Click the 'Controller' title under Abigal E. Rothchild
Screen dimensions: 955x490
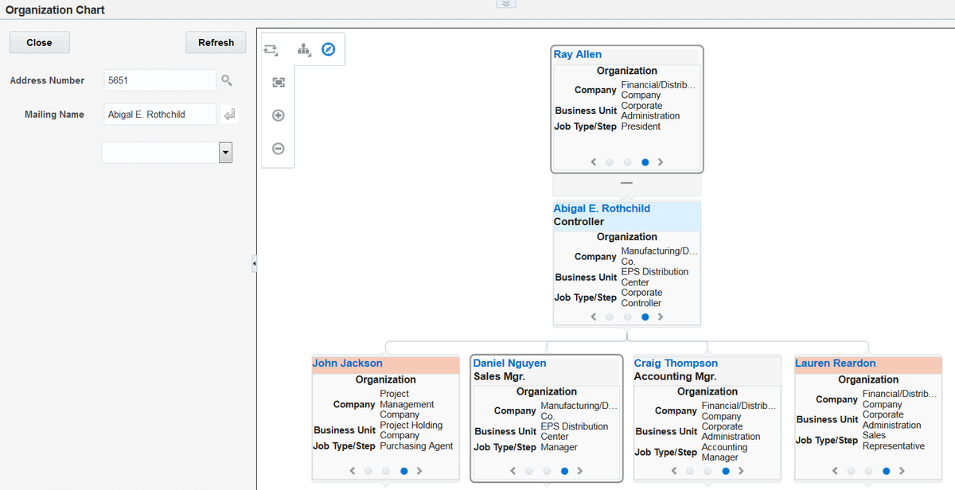pyautogui.click(x=579, y=222)
